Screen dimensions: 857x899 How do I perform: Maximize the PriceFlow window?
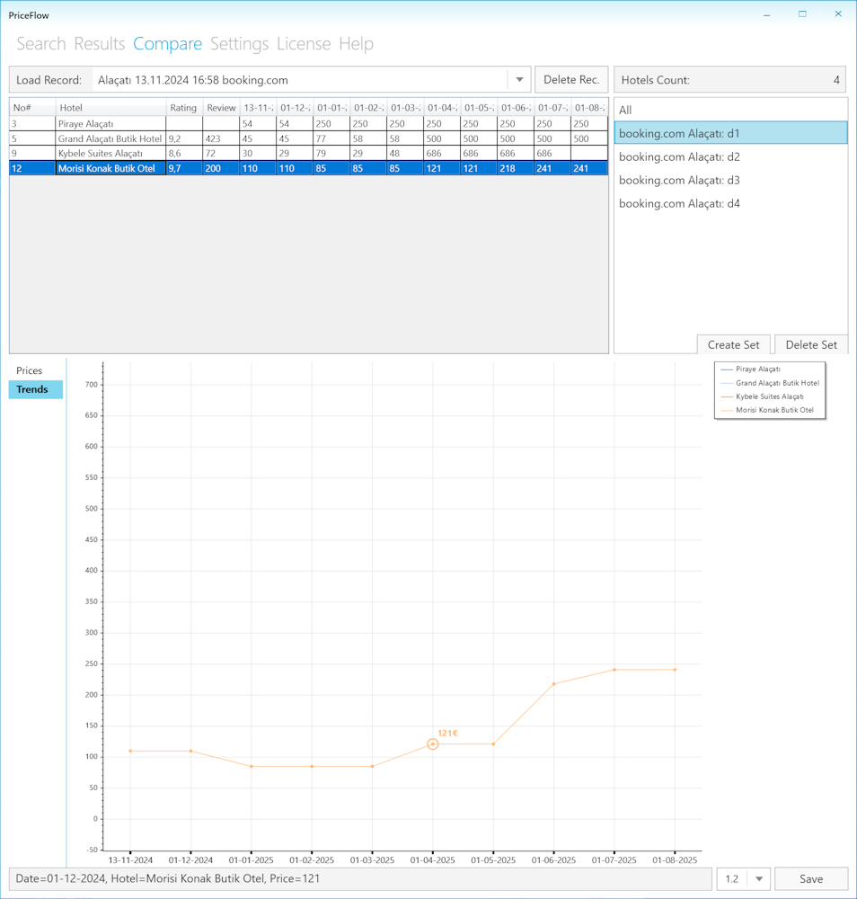click(802, 14)
